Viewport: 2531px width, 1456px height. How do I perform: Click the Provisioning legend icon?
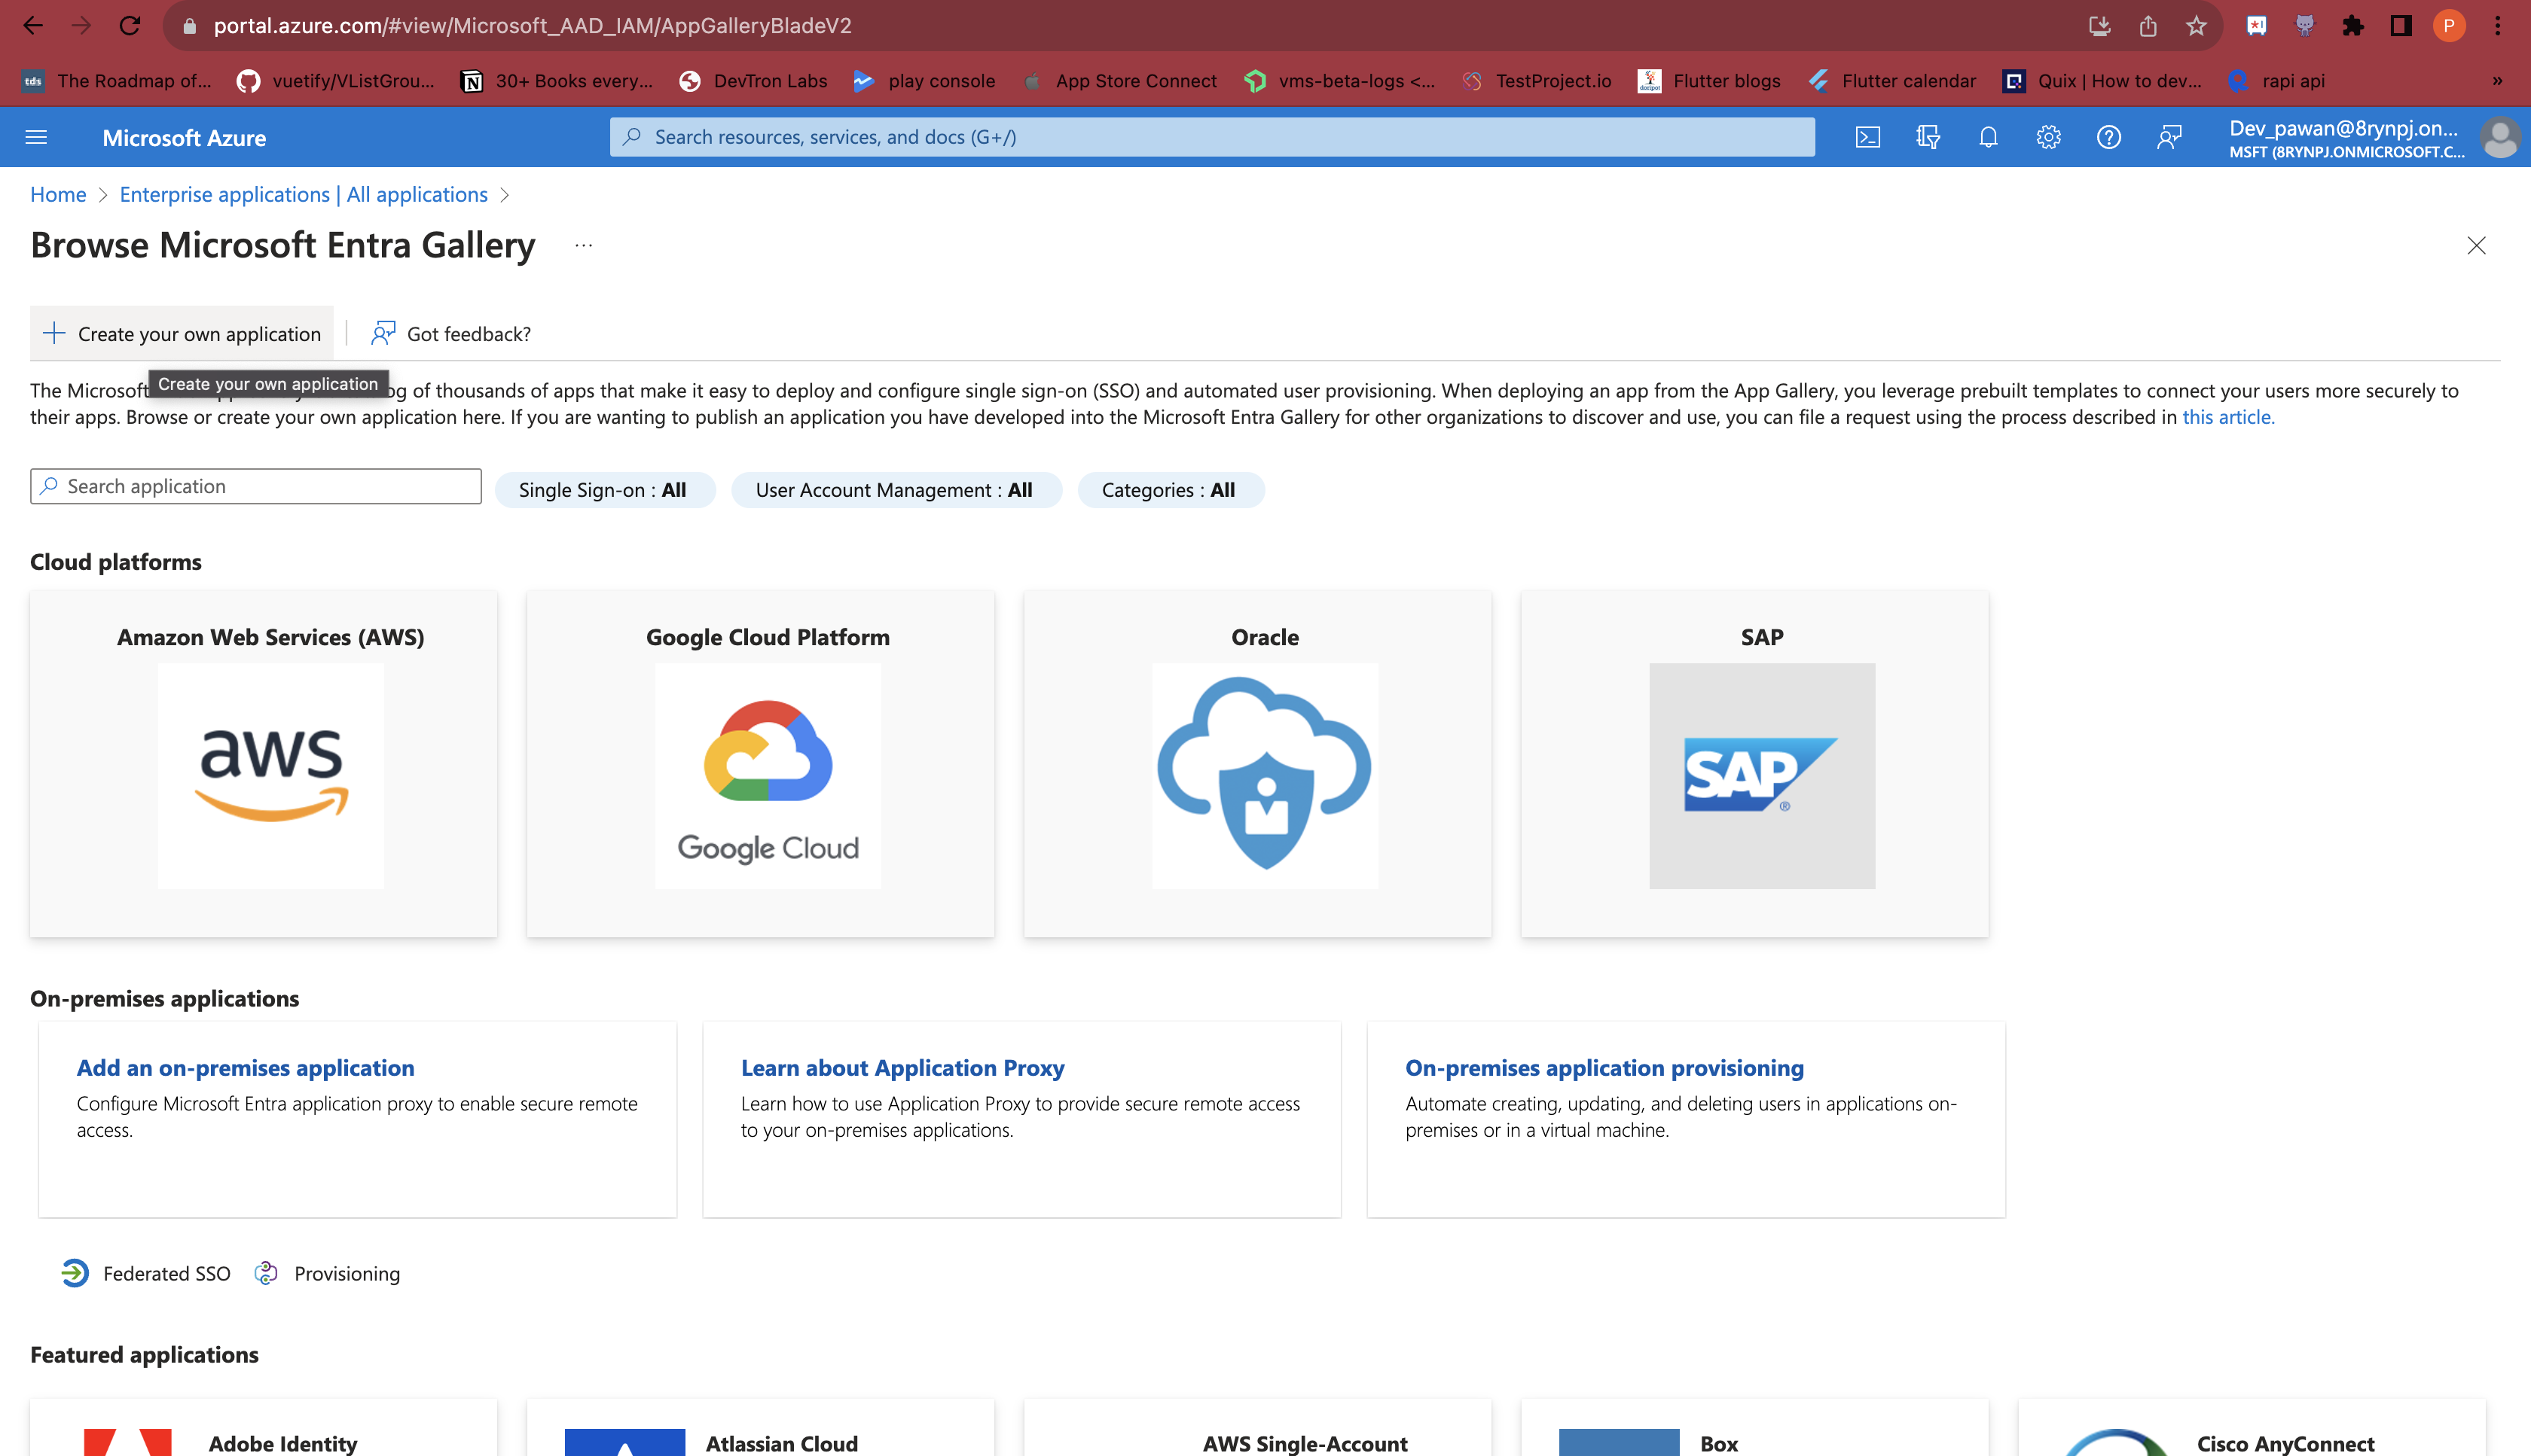click(x=266, y=1273)
